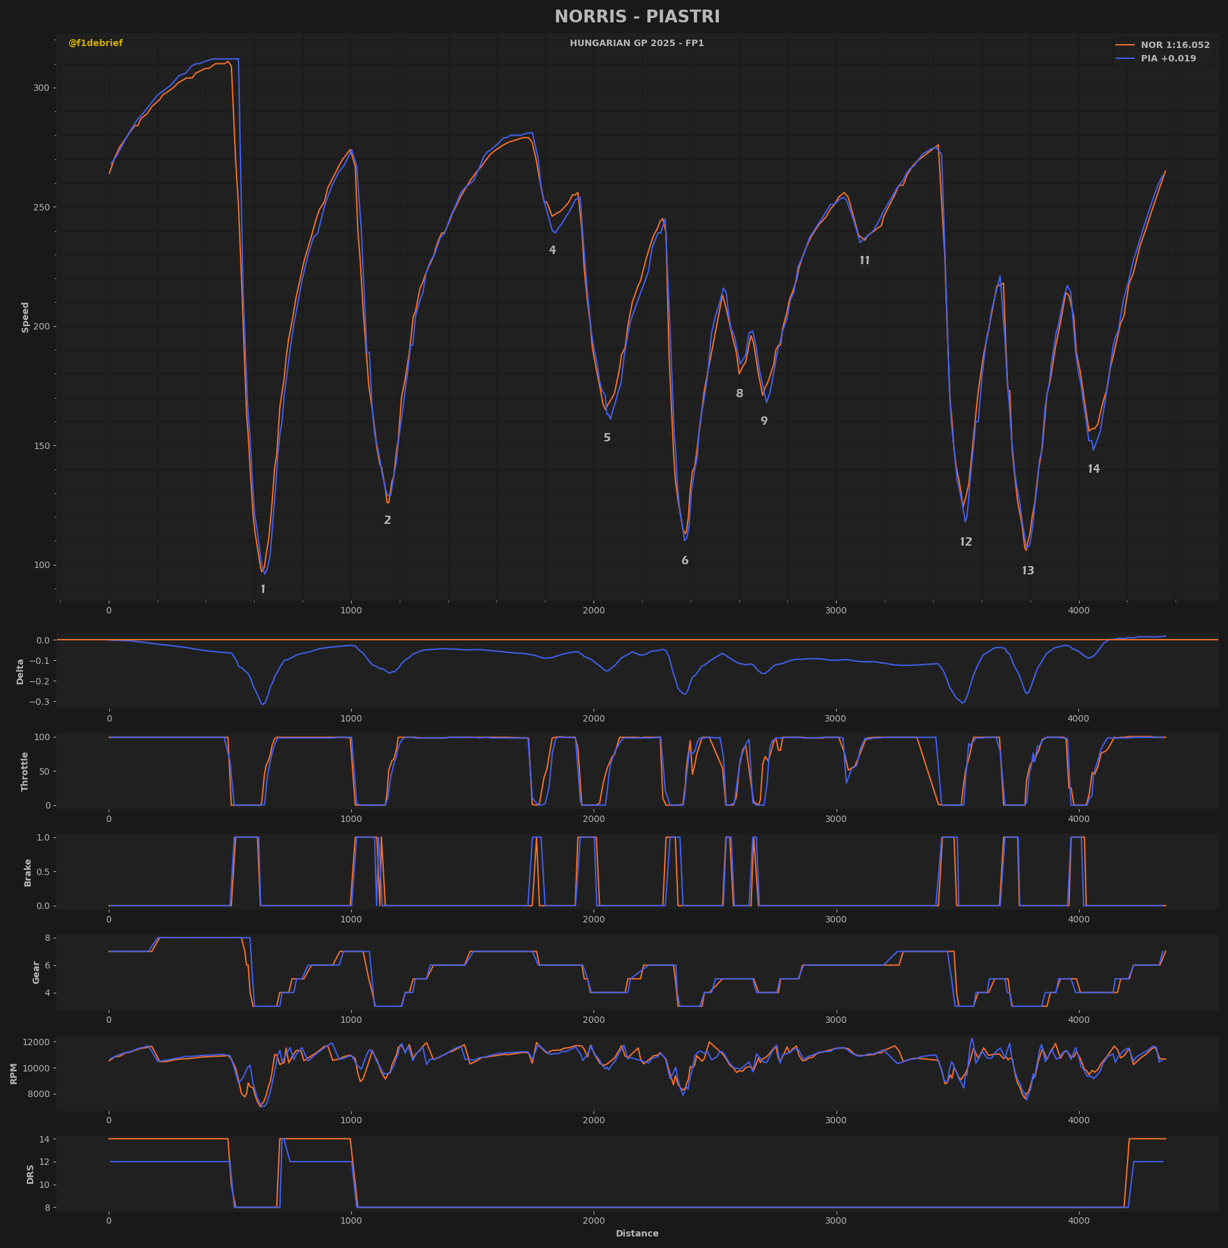Click the 200 tick on the Speed axis
The height and width of the screenshot is (1248, 1228).
click(43, 326)
